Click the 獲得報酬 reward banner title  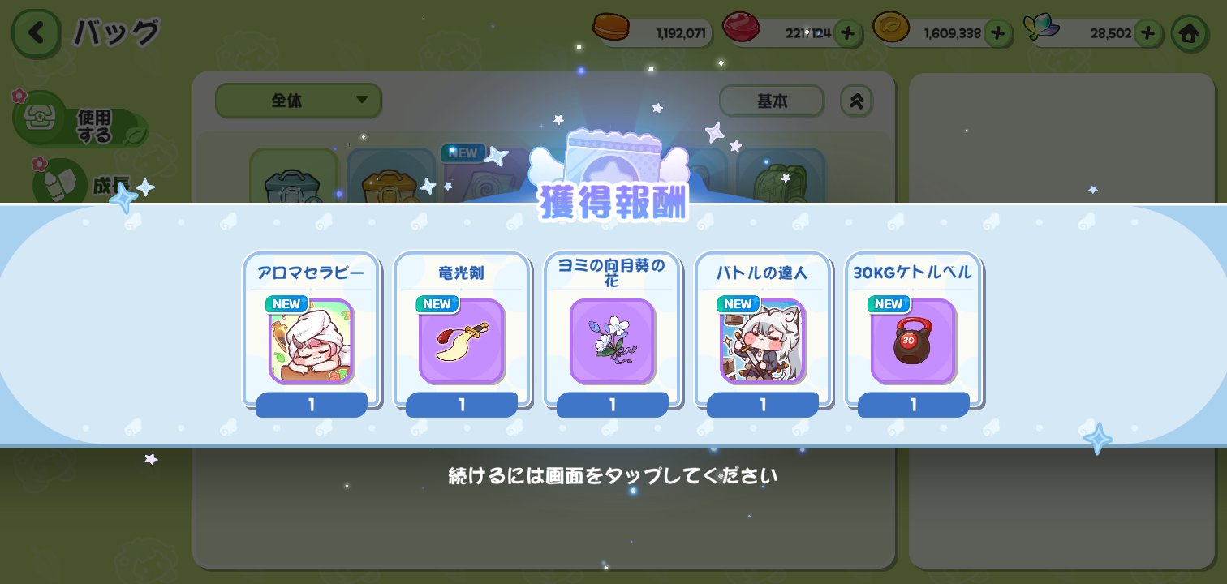pyautogui.click(x=613, y=202)
